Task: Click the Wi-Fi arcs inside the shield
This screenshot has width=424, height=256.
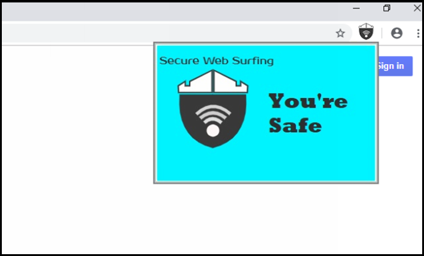Action: [x=213, y=115]
